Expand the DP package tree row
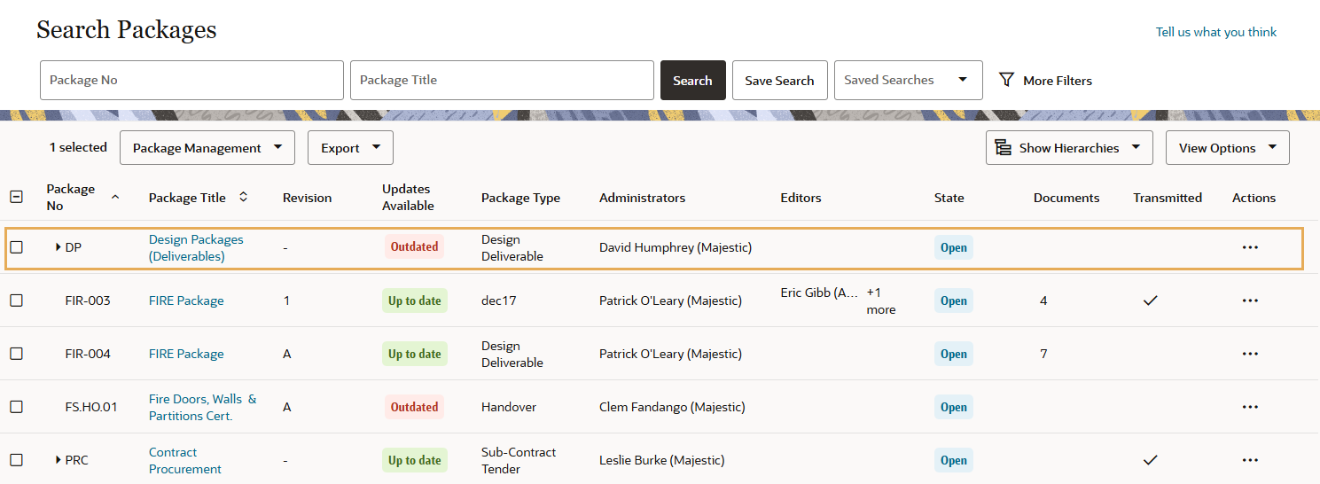 click(x=58, y=247)
